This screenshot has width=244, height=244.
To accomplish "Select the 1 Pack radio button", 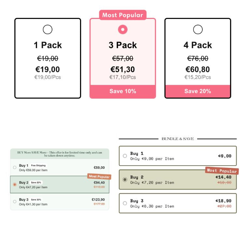I will (x=47, y=30).
